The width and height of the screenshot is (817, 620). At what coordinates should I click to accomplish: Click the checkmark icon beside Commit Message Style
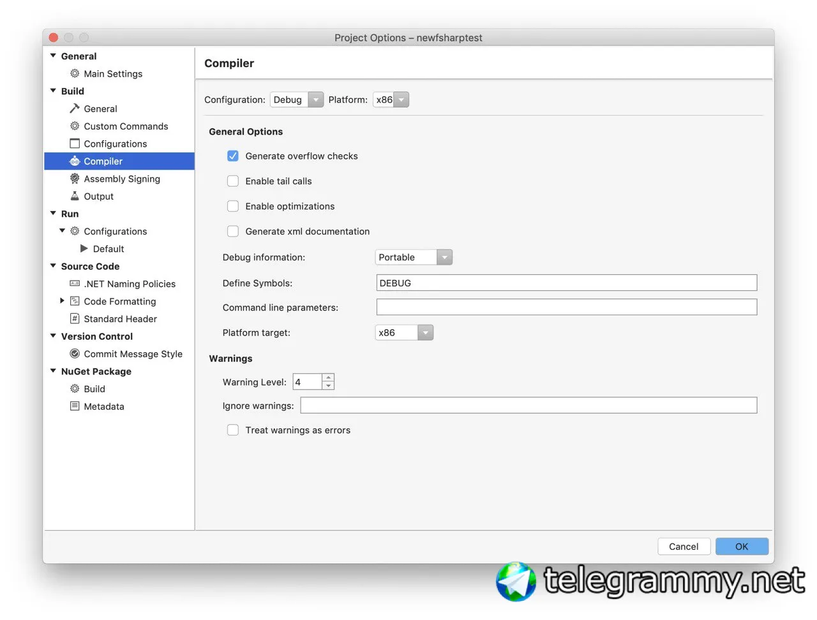point(75,353)
